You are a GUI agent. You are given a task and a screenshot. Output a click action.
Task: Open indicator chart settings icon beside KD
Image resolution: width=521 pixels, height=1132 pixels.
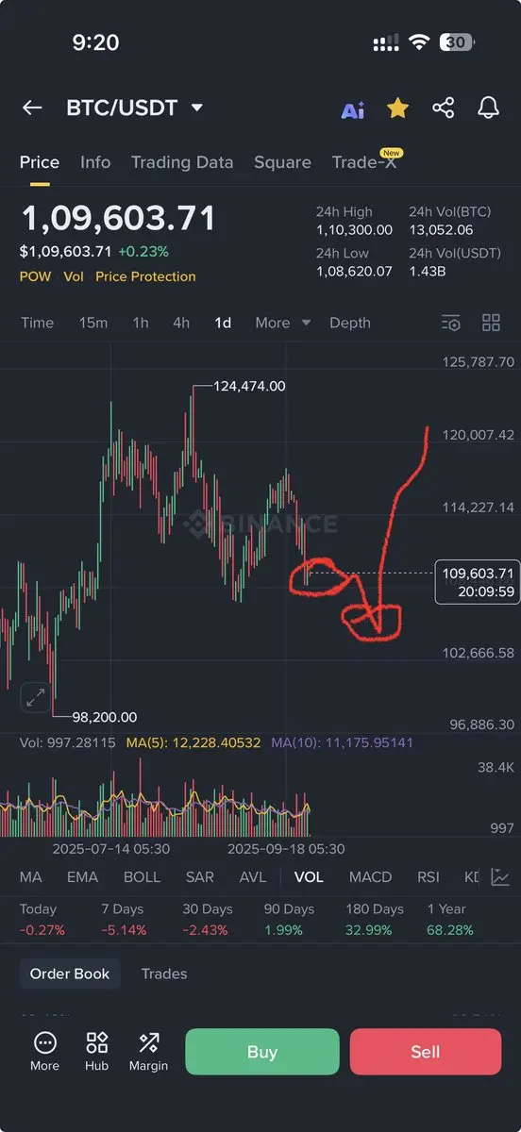click(x=500, y=877)
